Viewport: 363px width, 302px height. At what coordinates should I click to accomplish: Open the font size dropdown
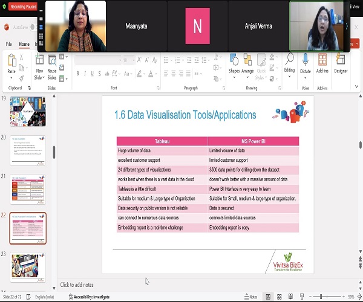134,60
